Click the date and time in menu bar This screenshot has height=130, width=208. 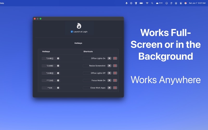(x=197, y=3)
